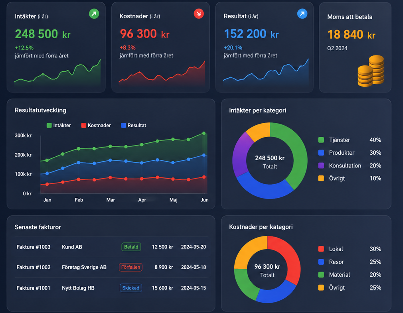Select the purple Konsultation legend swatch

(x=321, y=165)
